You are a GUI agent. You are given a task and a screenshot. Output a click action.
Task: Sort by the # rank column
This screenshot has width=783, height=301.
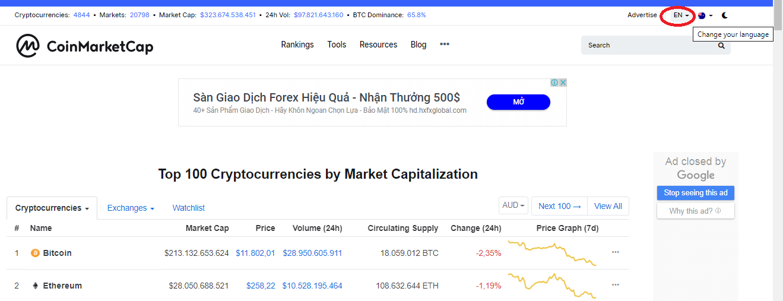pyautogui.click(x=17, y=228)
